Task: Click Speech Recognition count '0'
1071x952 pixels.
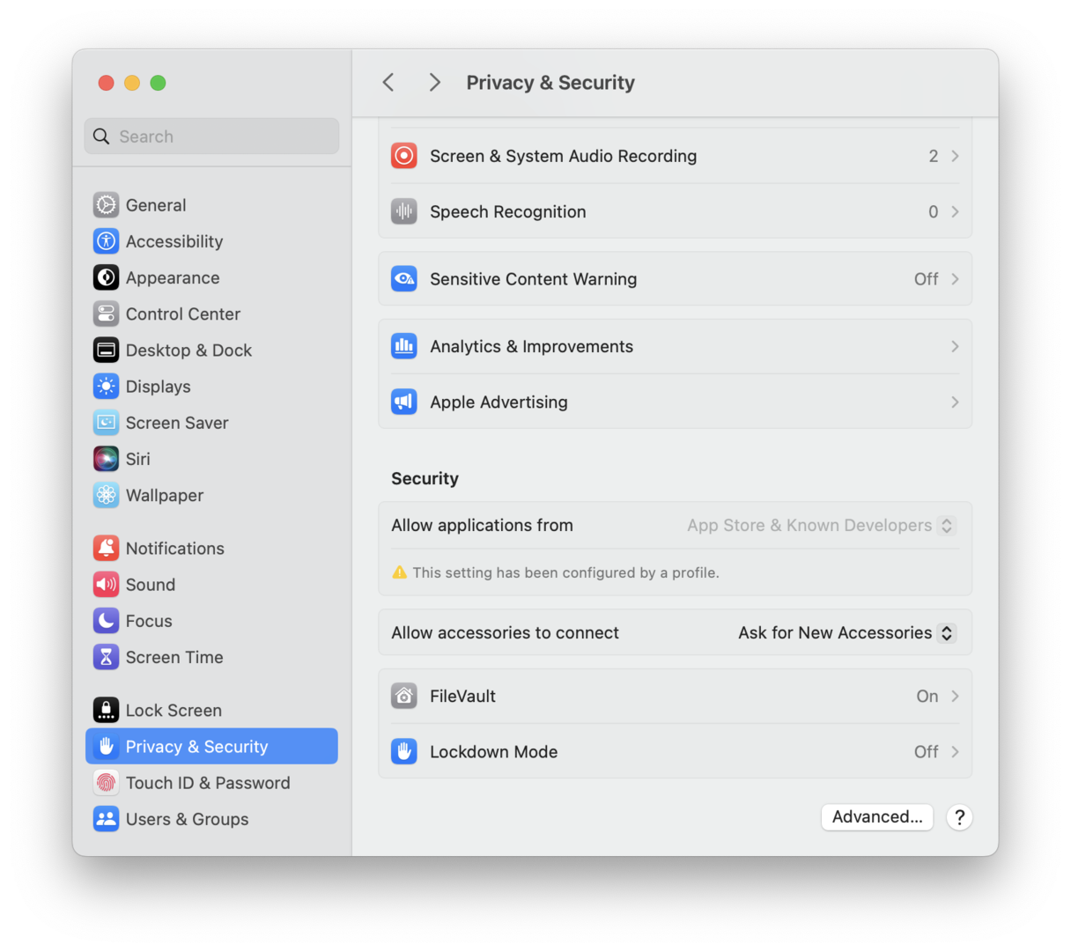Action: [934, 211]
